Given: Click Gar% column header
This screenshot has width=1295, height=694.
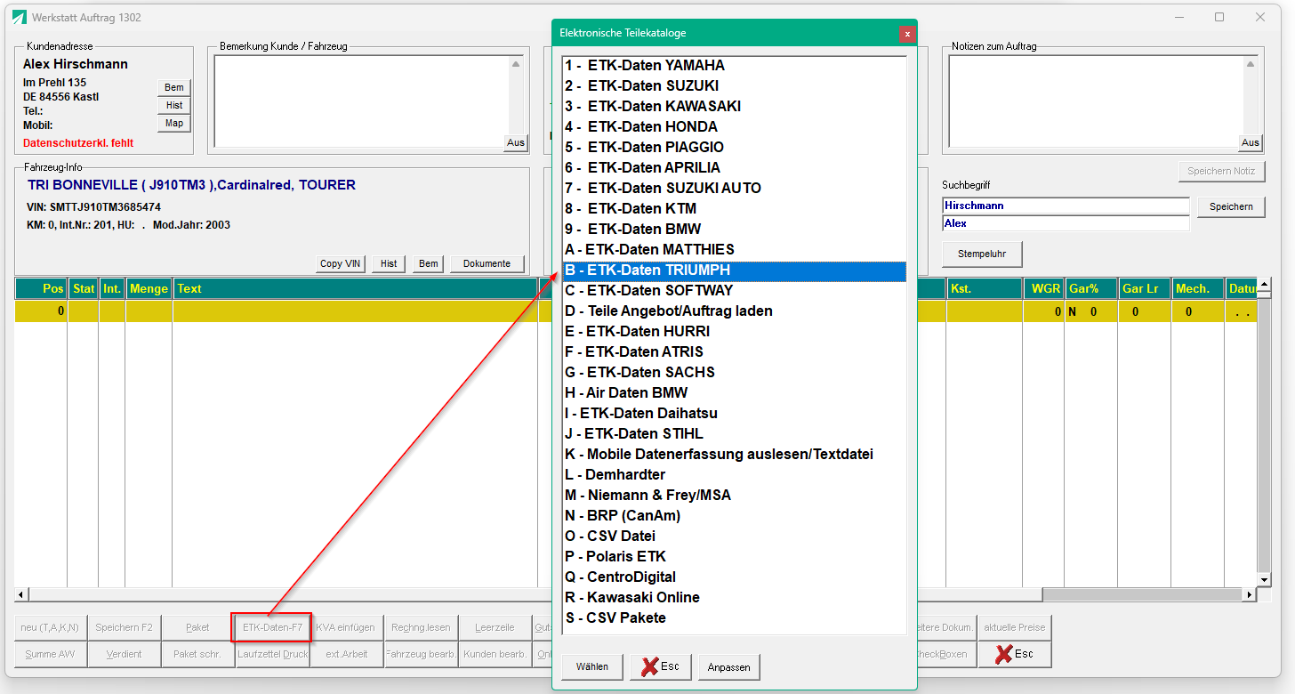Looking at the screenshot, I should coord(1091,289).
